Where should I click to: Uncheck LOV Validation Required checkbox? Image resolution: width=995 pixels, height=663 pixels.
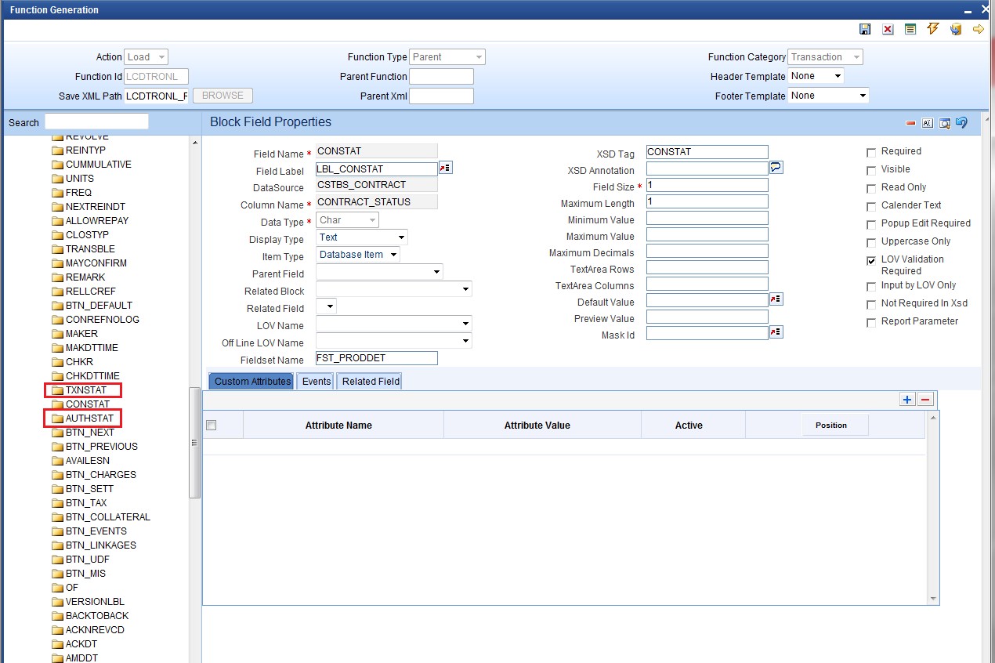(871, 260)
